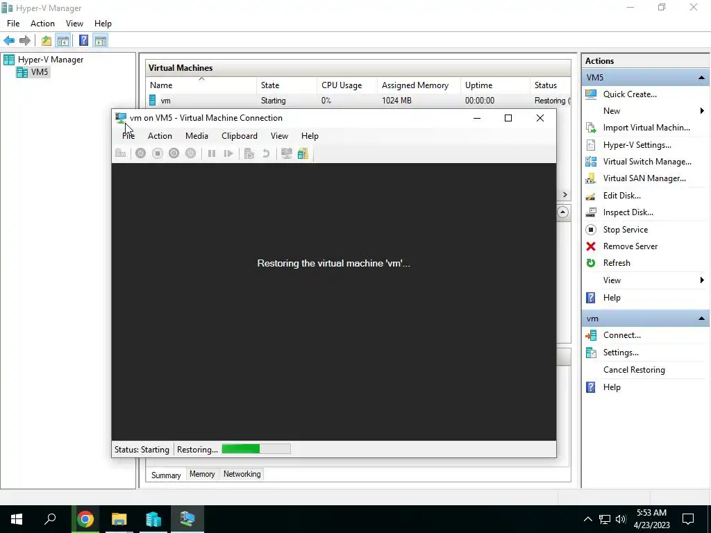Click Connect... under vm actions
The image size is (711, 533).
point(621,335)
